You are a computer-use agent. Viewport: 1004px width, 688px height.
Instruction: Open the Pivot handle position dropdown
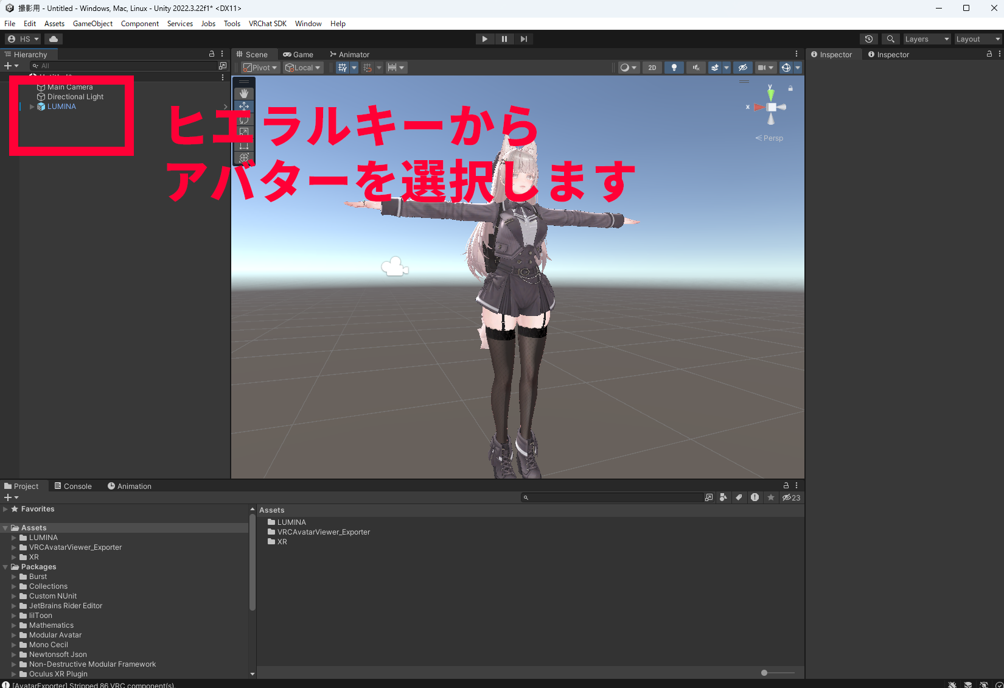(x=260, y=68)
